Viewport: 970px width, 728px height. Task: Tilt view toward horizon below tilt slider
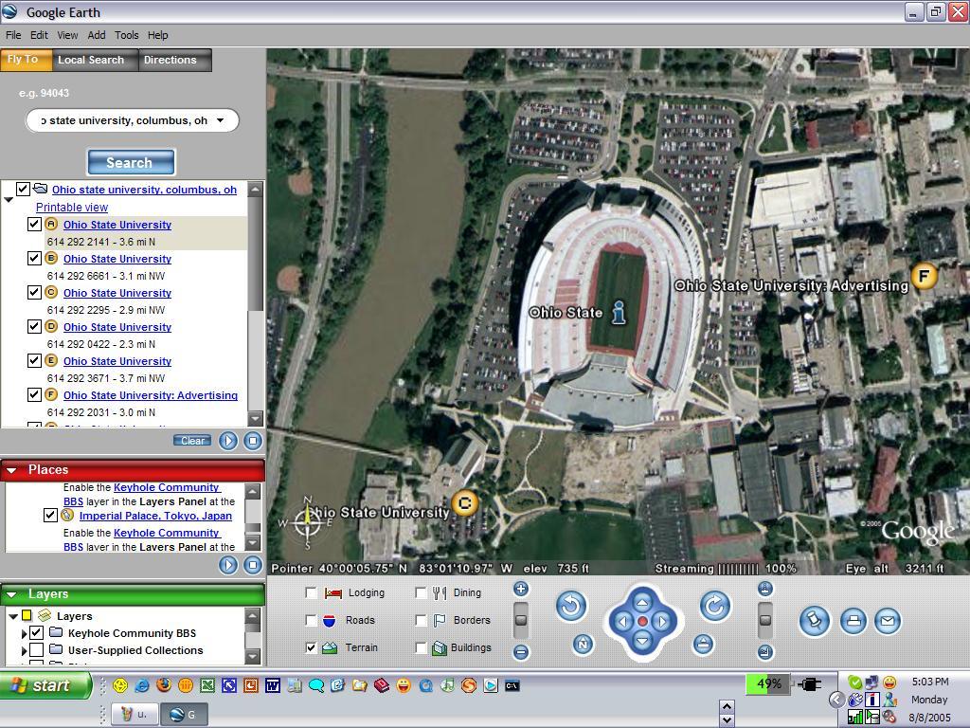tap(765, 652)
